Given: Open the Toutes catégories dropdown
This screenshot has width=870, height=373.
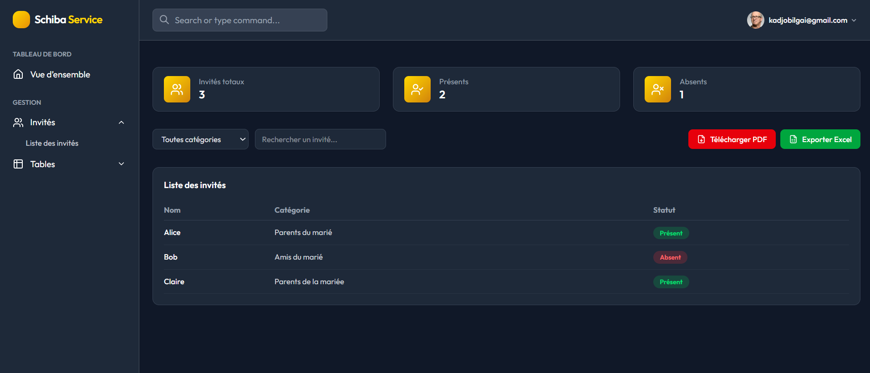Looking at the screenshot, I should point(200,139).
